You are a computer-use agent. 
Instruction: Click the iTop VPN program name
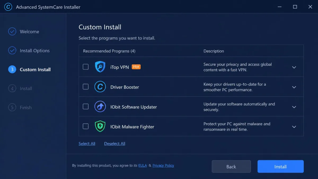pyautogui.click(x=120, y=67)
